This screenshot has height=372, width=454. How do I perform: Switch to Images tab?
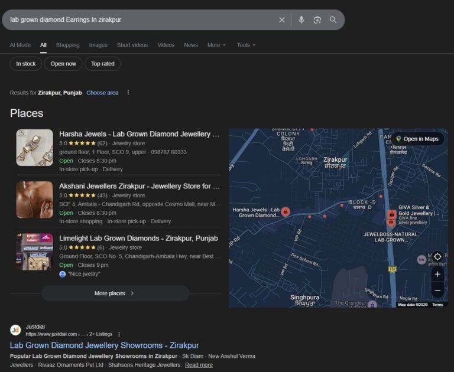coord(98,45)
